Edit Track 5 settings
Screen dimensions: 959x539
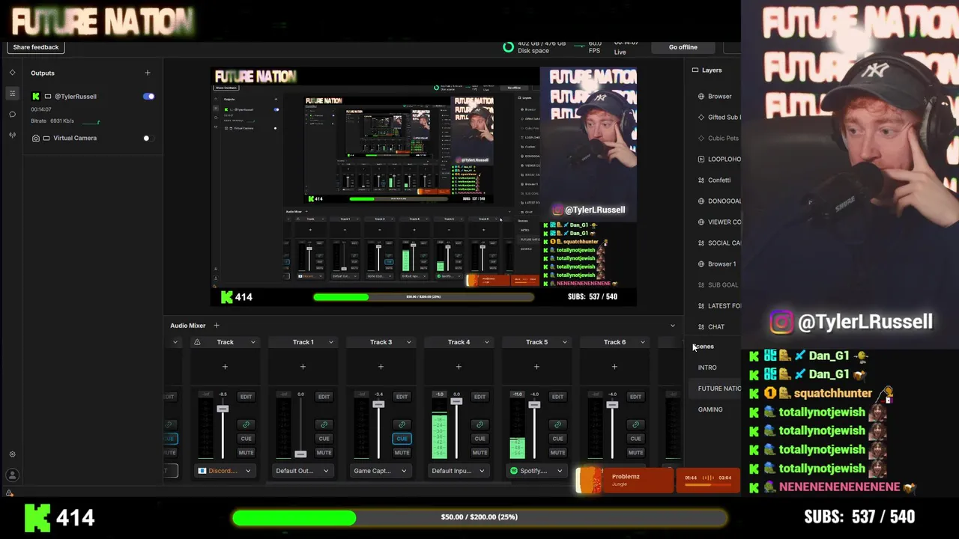557,397
